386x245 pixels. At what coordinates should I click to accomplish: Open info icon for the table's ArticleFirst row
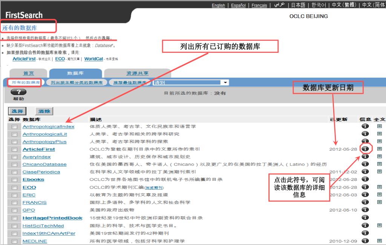pos(365,149)
